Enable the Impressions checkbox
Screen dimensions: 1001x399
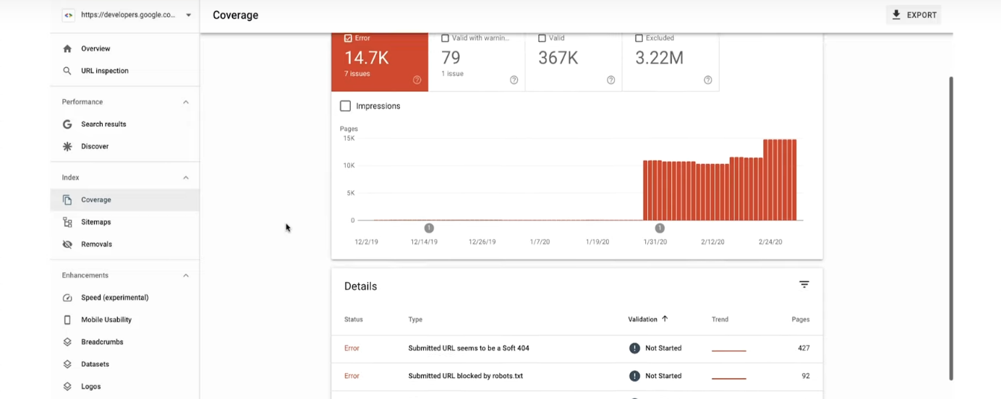pyautogui.click(x=346, y=106)
